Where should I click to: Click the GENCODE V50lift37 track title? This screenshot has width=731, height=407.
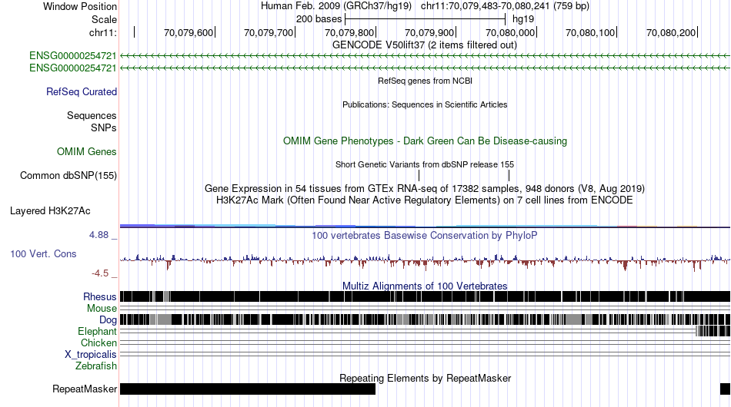pos(424,45)
